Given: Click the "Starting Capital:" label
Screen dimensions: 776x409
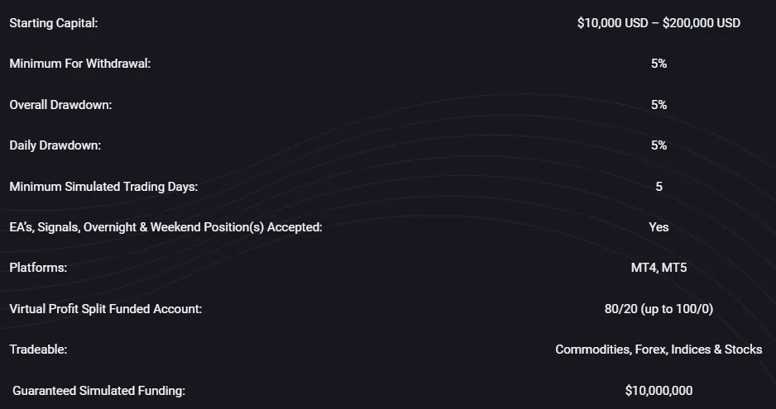Looking at the screenshot, I should pos(54,23).
